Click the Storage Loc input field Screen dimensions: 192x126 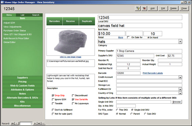(149, 85)
